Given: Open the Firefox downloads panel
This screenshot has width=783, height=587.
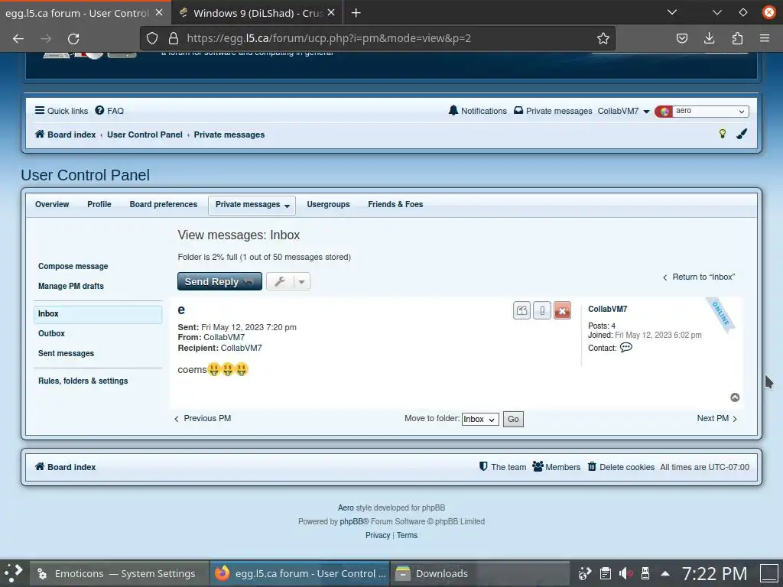Looking at the screenshot, I should 709,38.
